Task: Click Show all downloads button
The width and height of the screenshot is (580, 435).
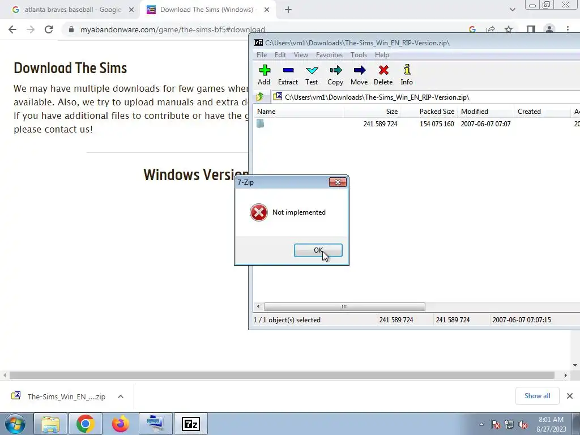Action: tap(537, 396)
